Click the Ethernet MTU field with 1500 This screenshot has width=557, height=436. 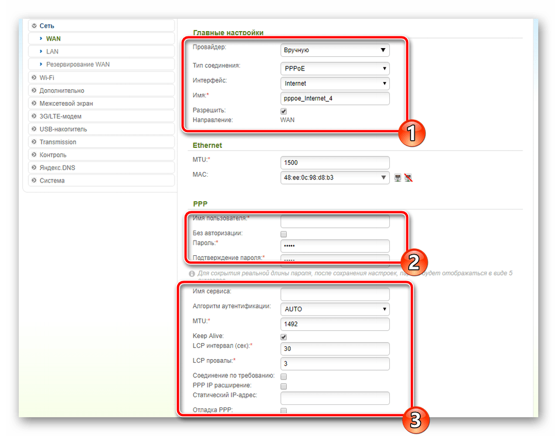[335, 163]
